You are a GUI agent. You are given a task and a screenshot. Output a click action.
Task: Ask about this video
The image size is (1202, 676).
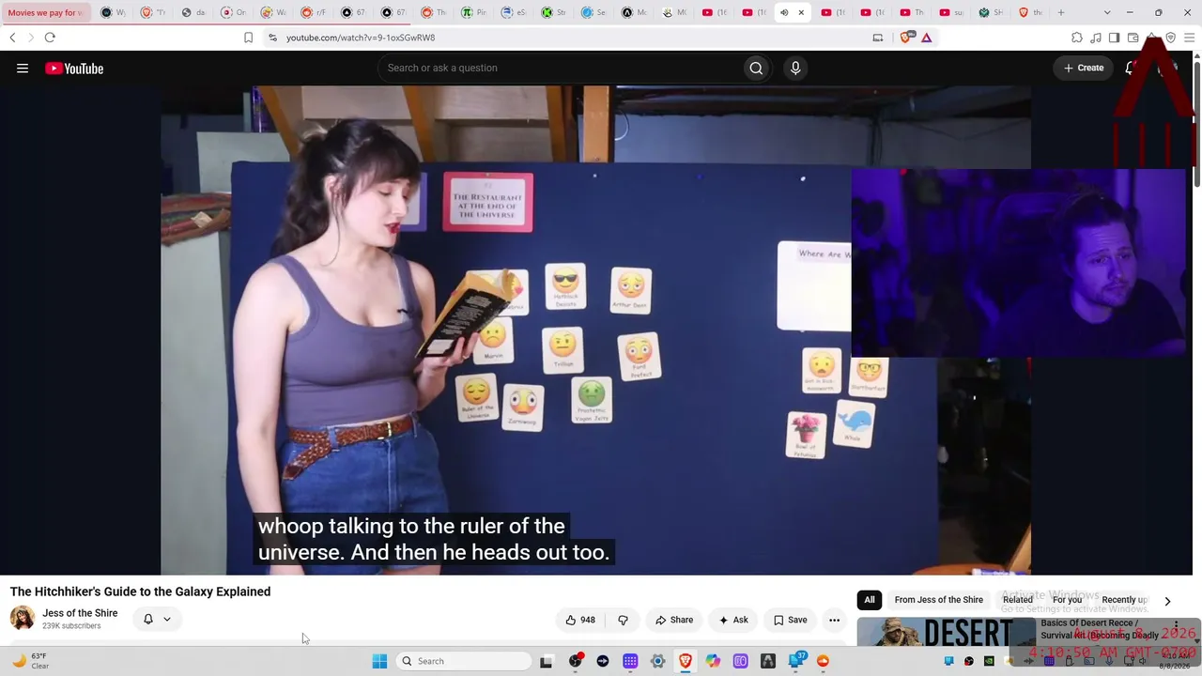733,620
